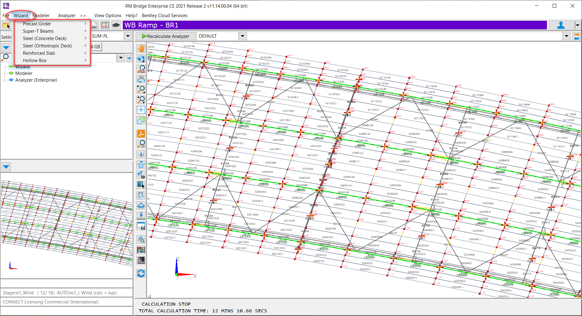Click the stage w1_Wind status field
The width and height of the screenshot is (582, 316).
click(x=67, y=293)
